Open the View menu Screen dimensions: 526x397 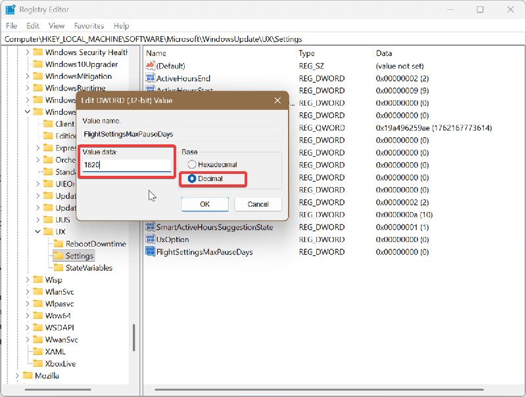[x=57, y=26]
